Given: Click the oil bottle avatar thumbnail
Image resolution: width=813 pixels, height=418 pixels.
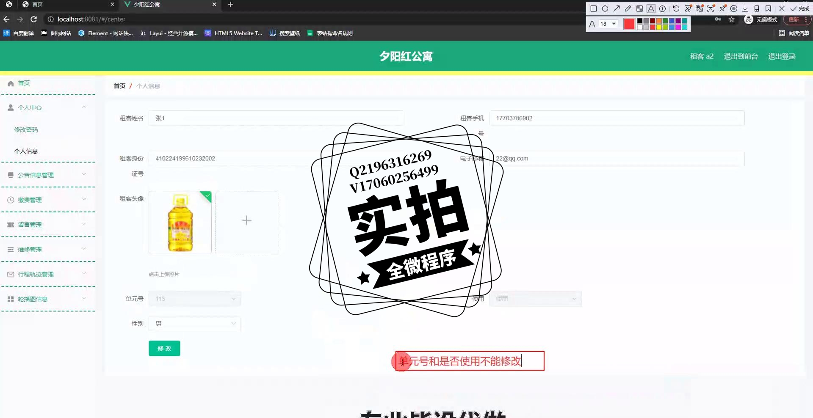Looking at the screenshot, I should coord(180,223).
